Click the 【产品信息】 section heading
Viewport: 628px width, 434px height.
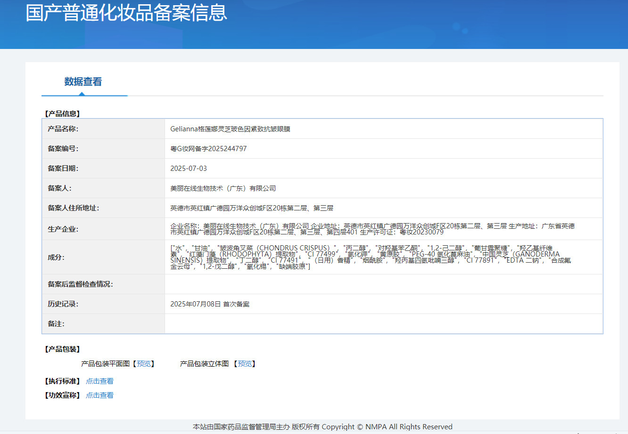coord(63,114)
